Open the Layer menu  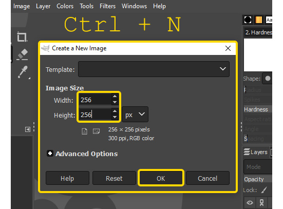[43, 6]
